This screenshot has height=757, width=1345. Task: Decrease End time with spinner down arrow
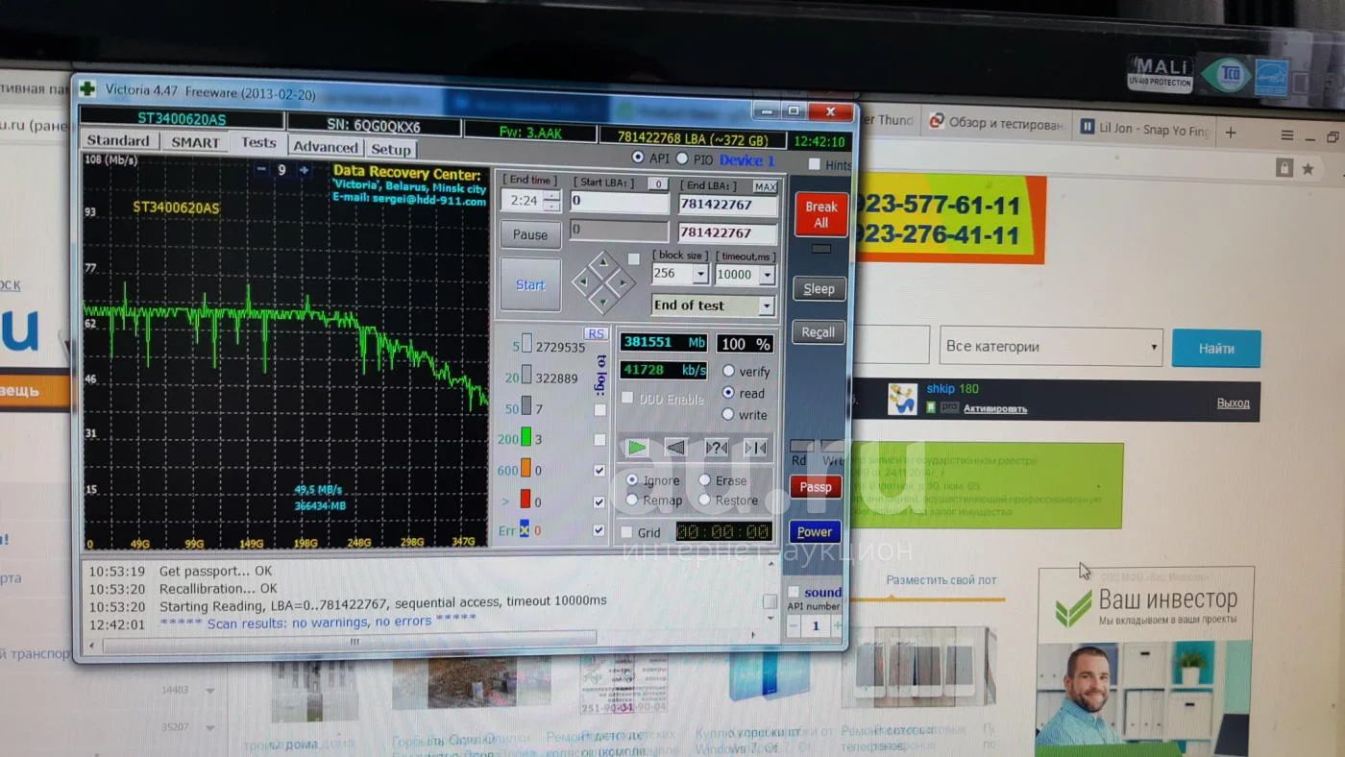click(551, 207)
